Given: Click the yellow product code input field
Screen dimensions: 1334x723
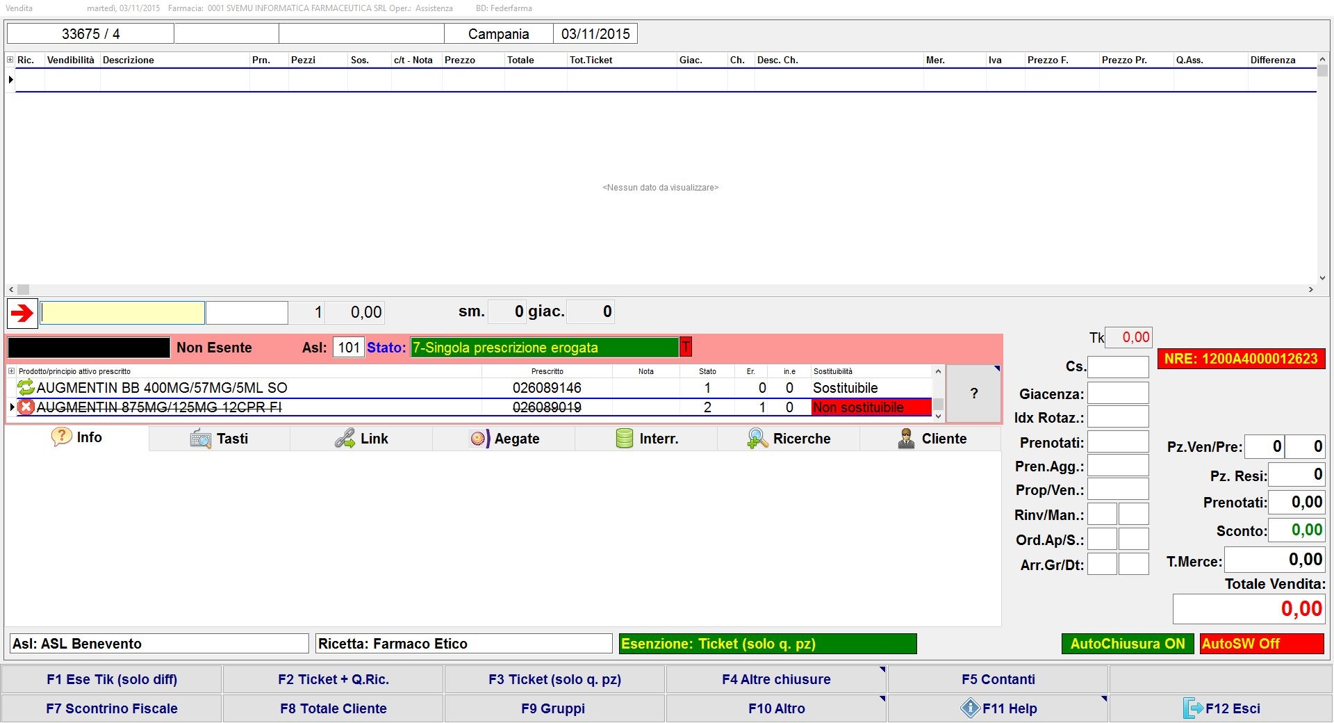Looking at the screenshot, I should (122, 313).
